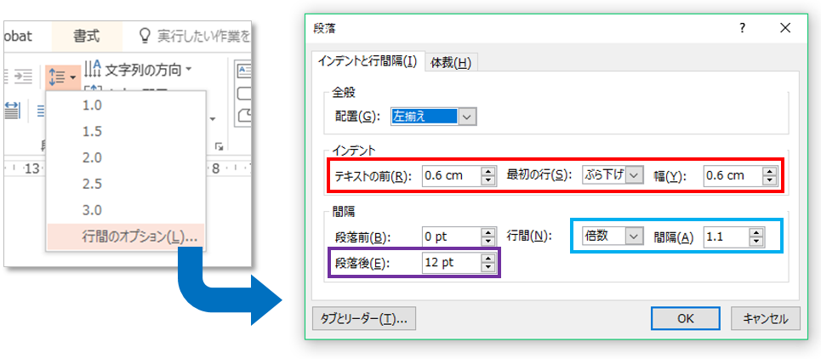Increase 幅(Y) with the up spinner
821x359 pixels.
coord(769,171)
